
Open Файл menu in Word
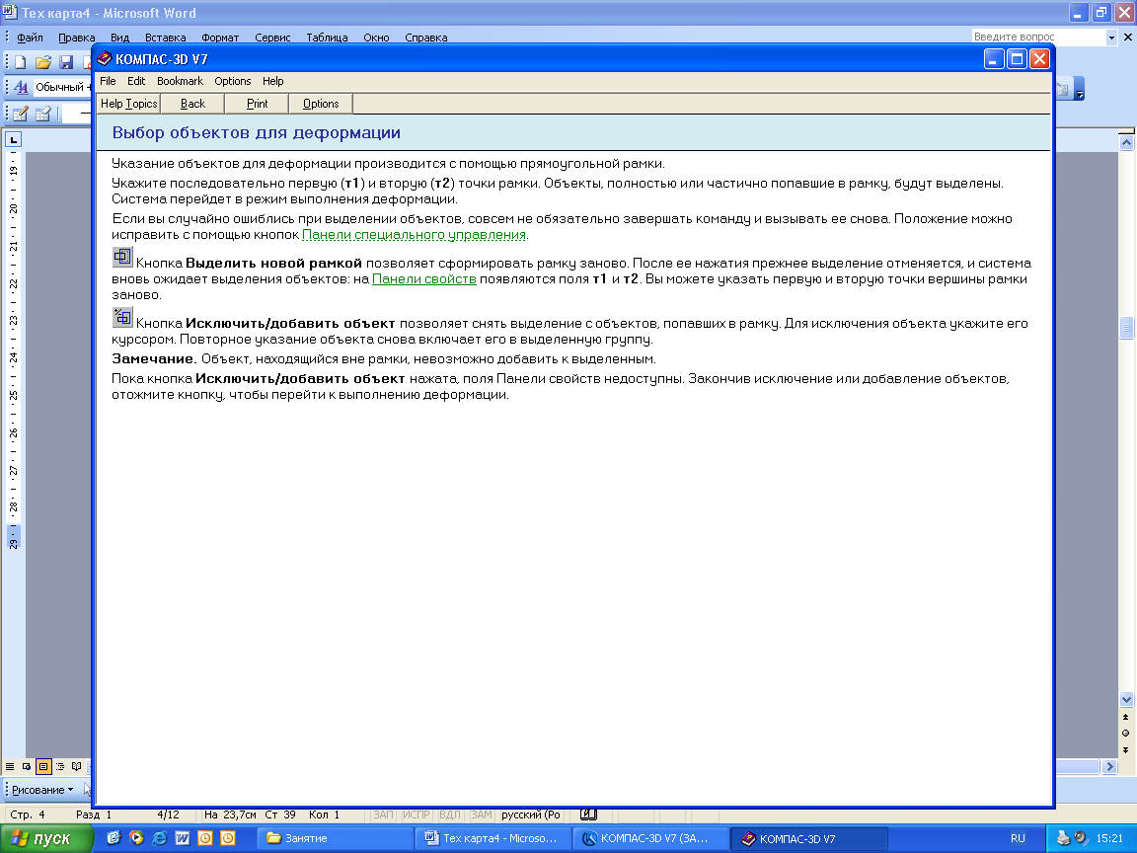30,38
